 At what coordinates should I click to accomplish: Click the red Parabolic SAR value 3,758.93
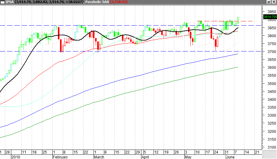(119, 2)
